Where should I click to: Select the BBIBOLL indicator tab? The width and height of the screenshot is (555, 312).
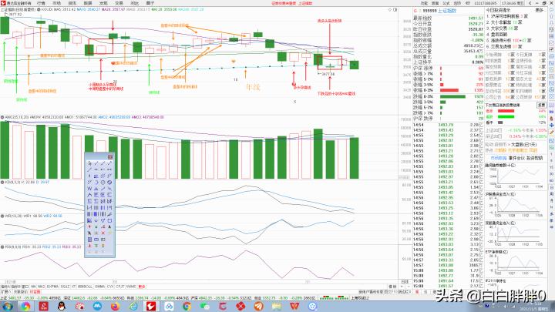coord(86,287)
